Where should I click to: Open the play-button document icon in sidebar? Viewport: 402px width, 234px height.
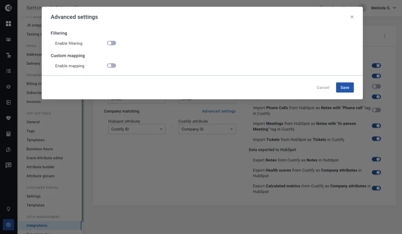click(x=9, y=102)
